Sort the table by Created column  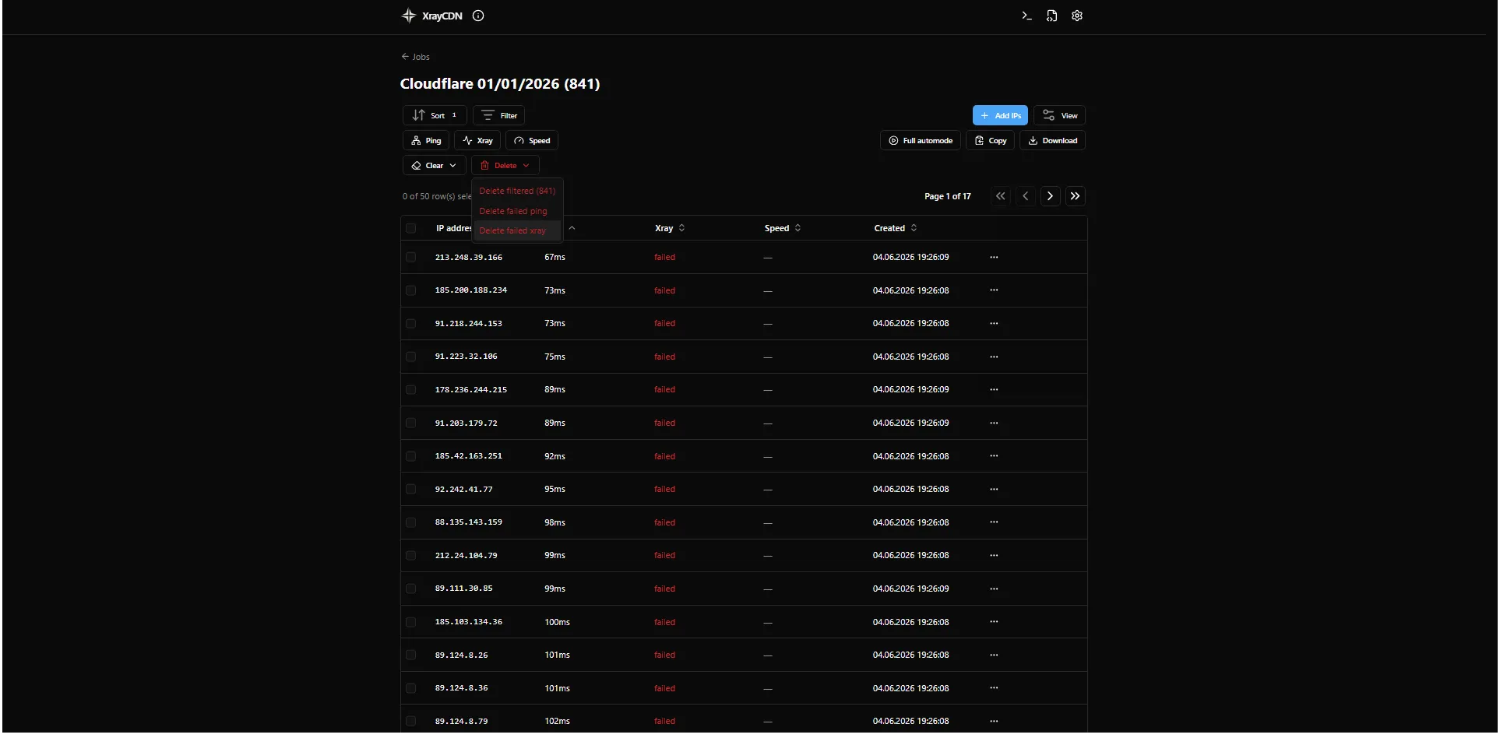click(896, 228)
